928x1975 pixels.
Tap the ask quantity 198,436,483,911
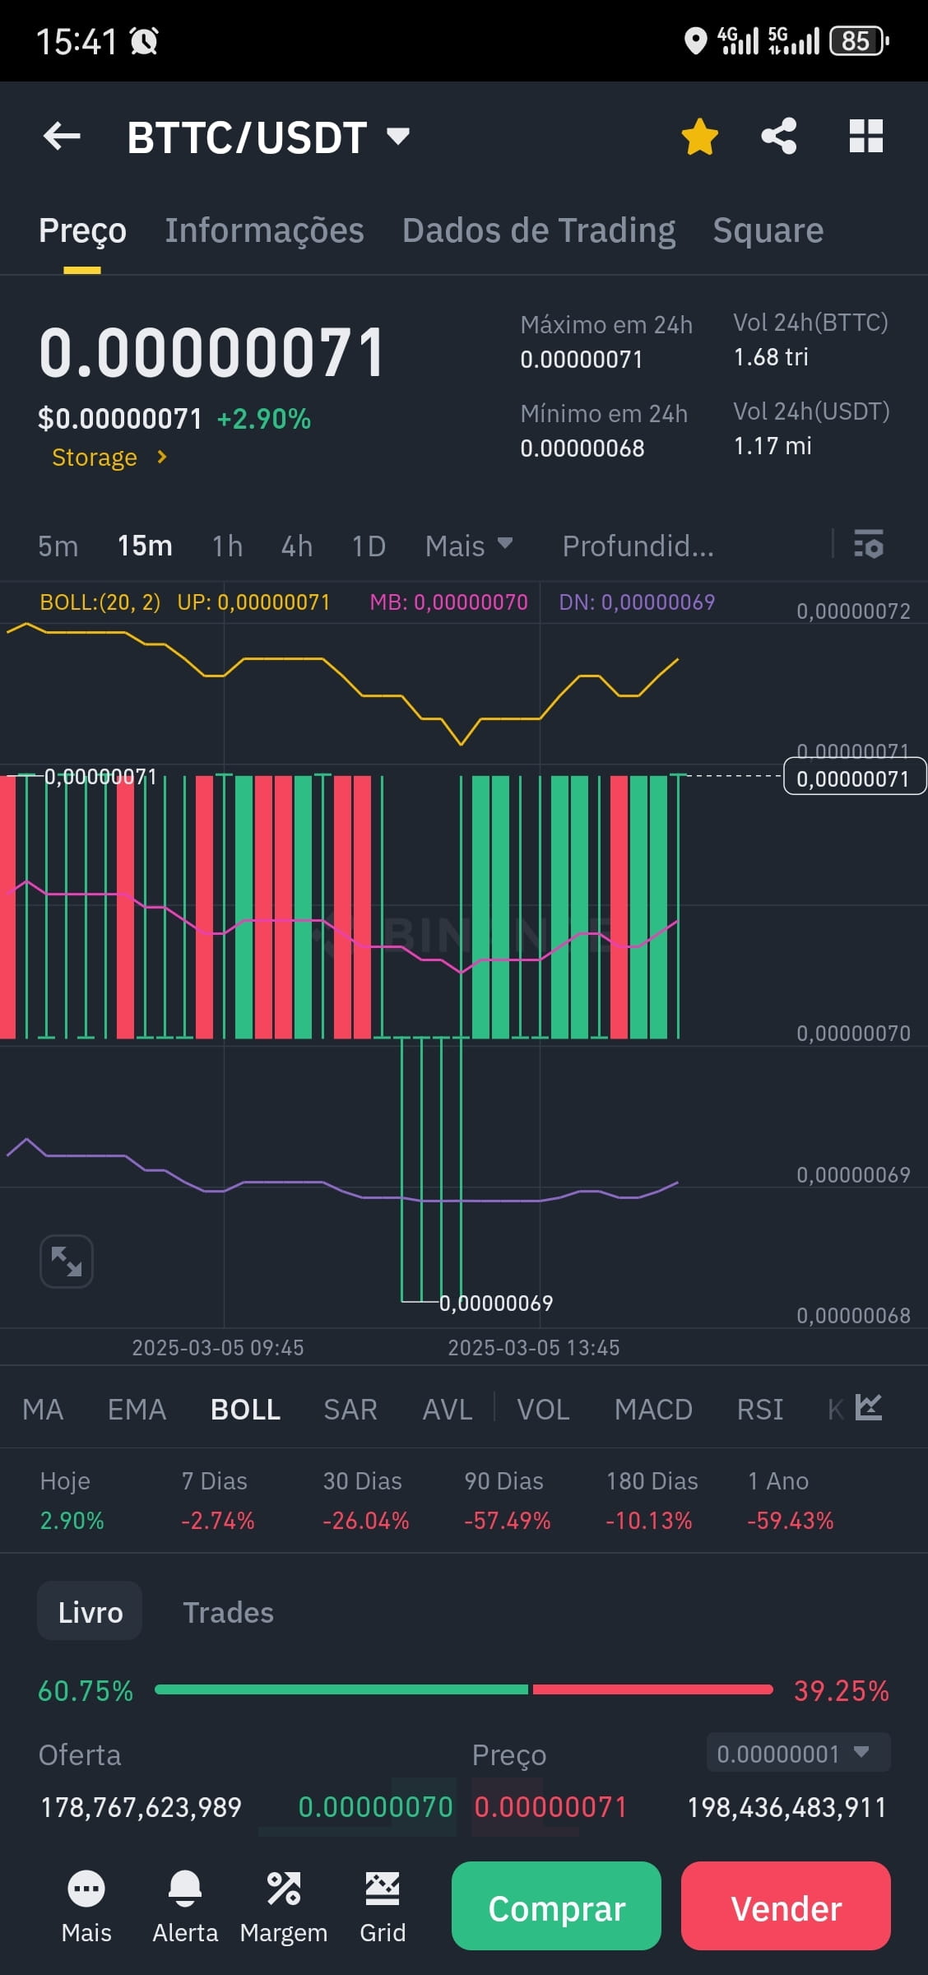click(786, 1806)
